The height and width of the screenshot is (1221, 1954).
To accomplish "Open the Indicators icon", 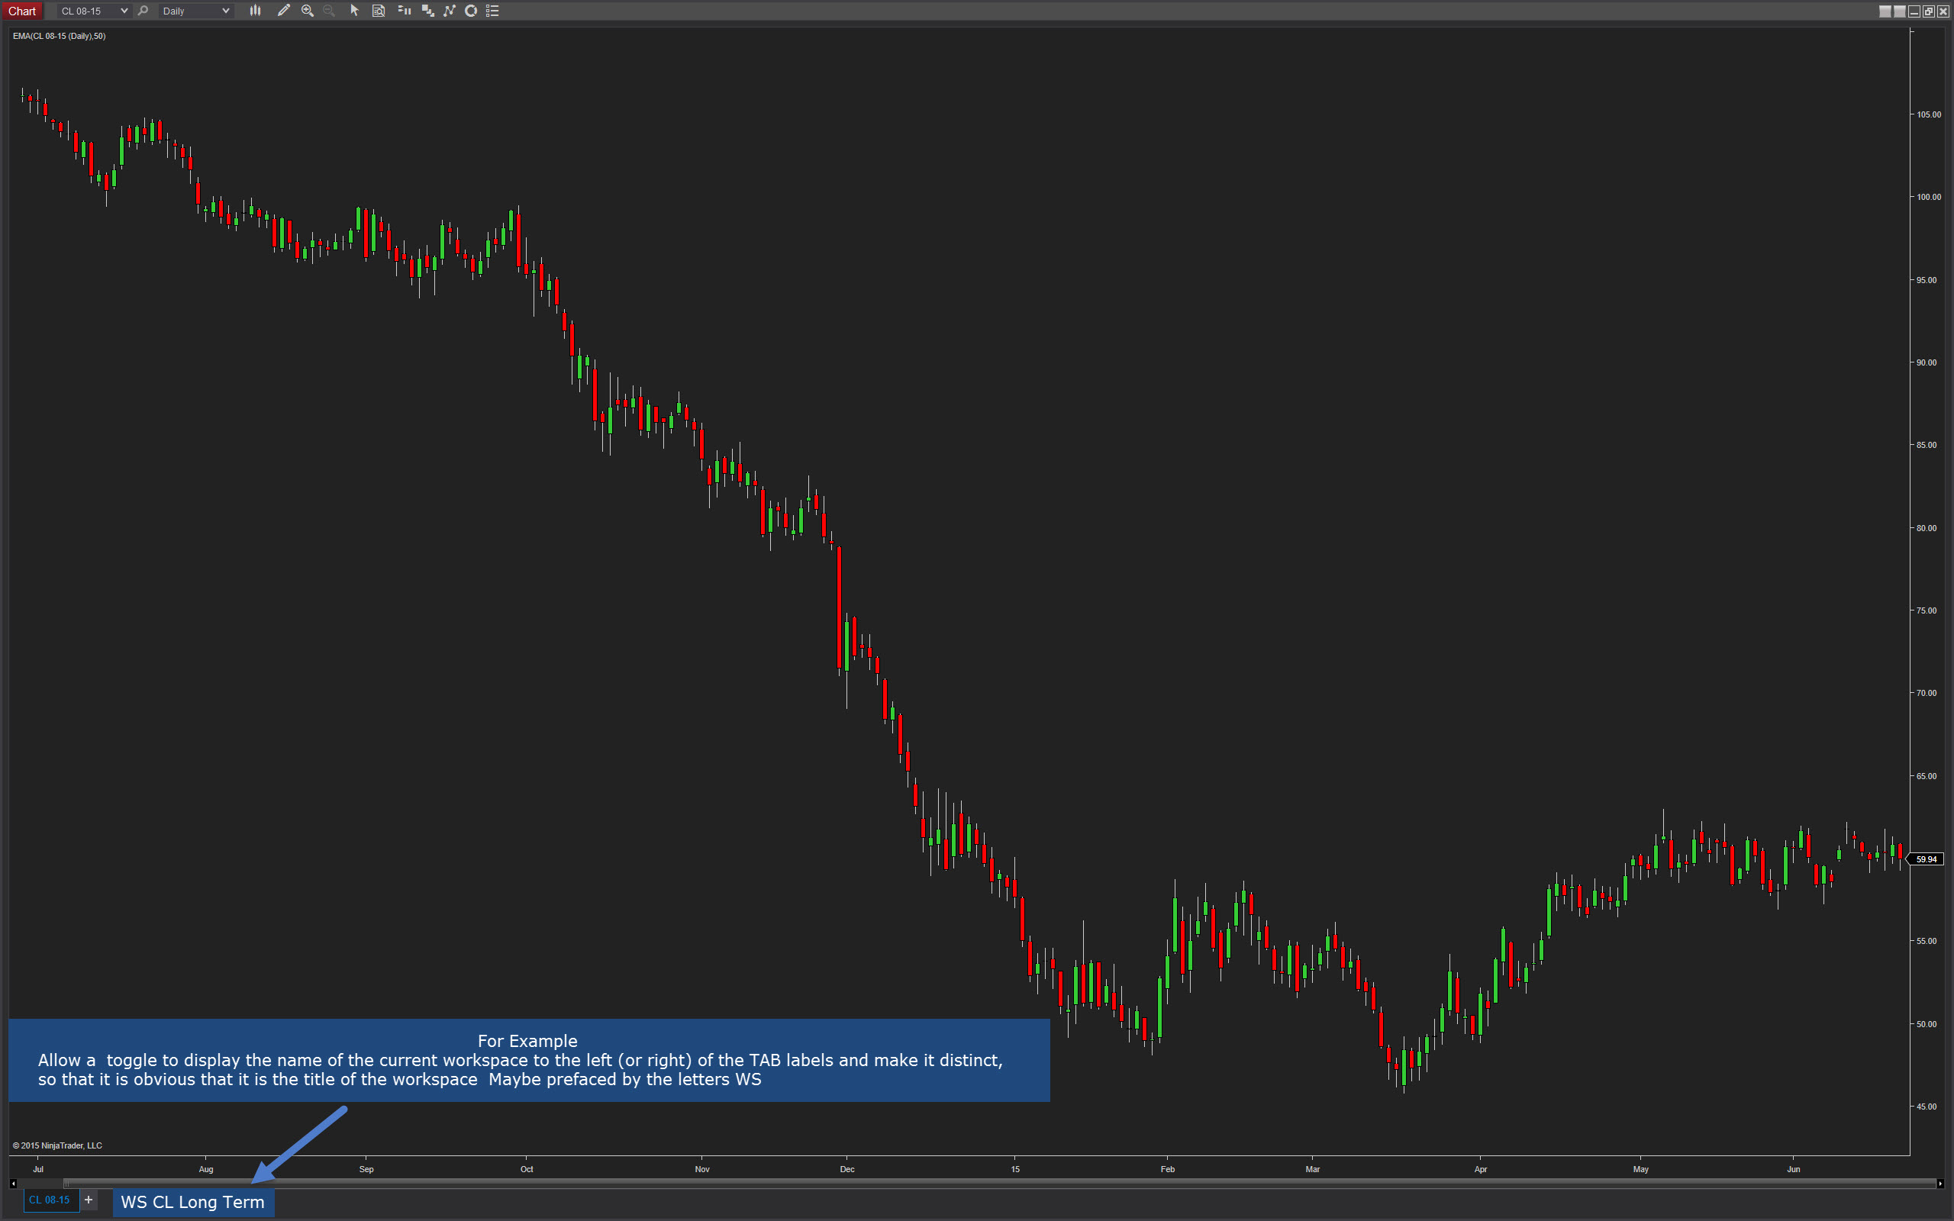I will pyautogui.click(x=450, y=11).
